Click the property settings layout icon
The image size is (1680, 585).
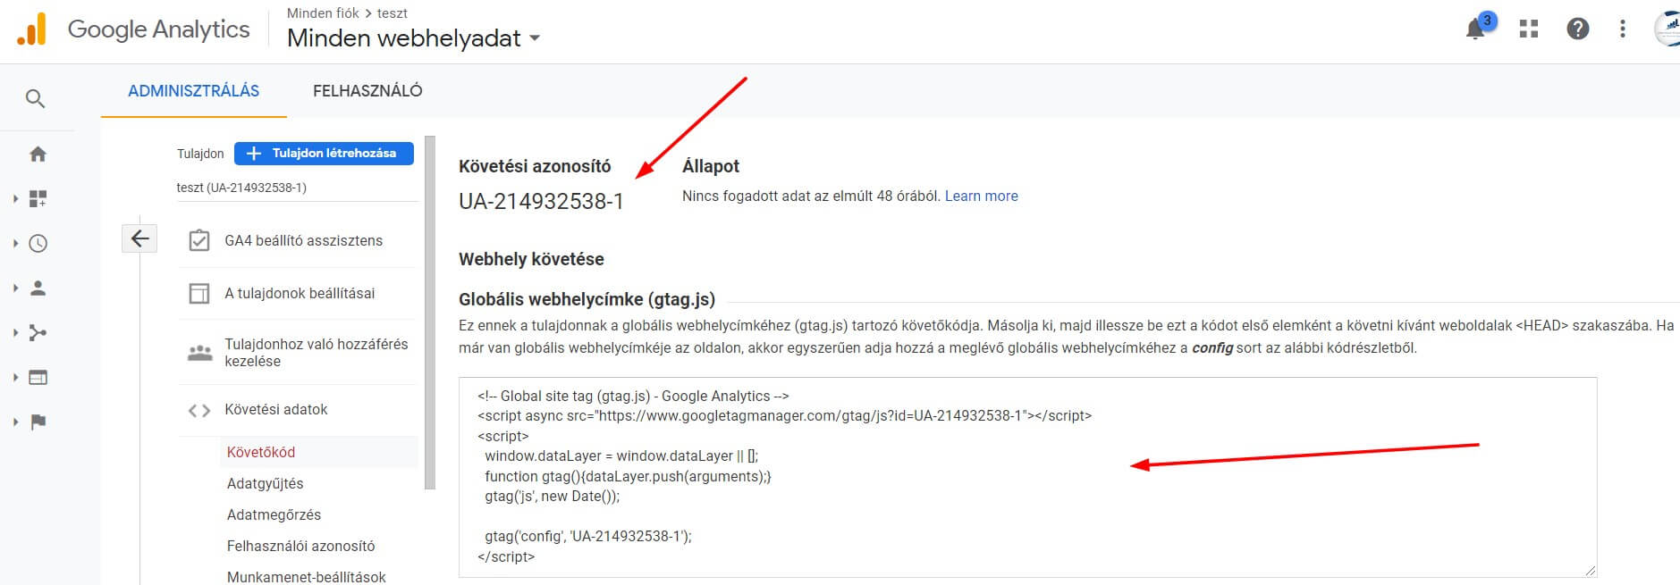point(199,293)
